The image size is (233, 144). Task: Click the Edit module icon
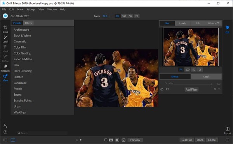click(227, 29)
